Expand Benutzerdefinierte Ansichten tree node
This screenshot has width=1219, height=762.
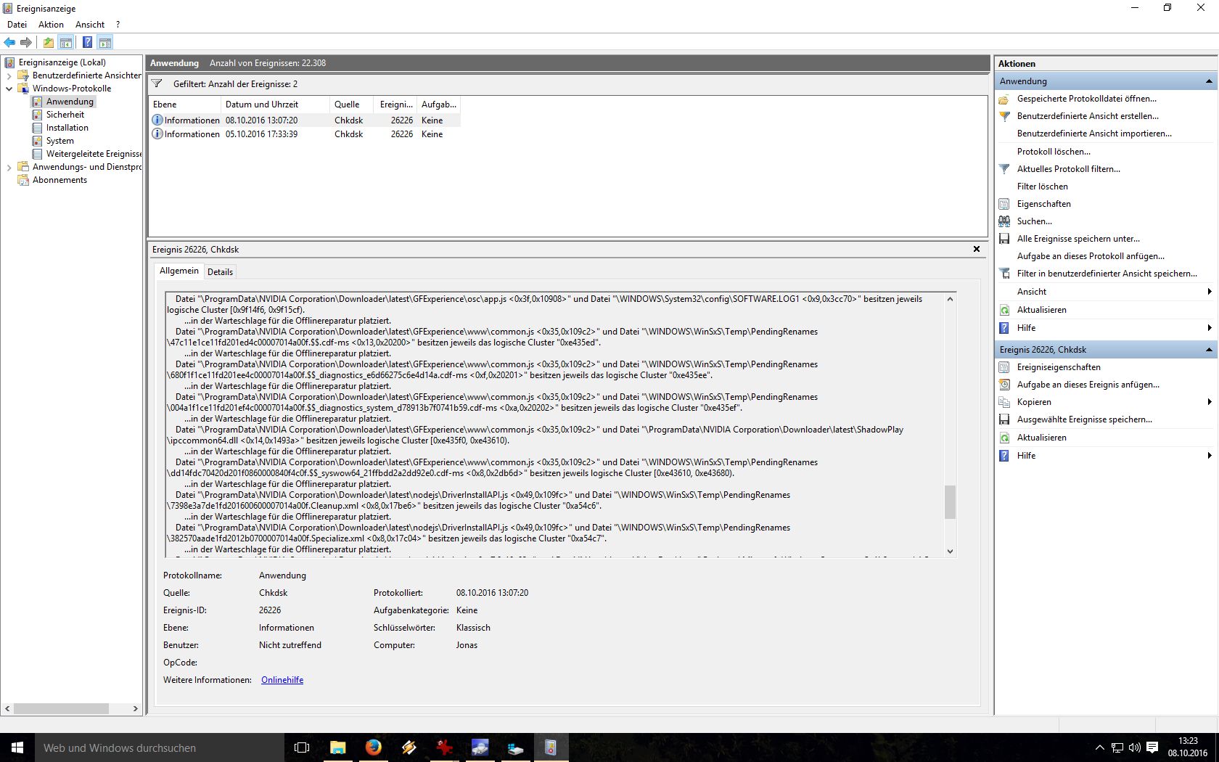coord(9,75)
